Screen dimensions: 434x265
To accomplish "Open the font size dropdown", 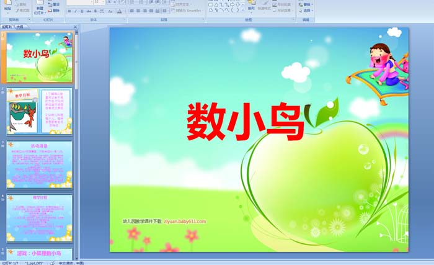I will point(103,2).
